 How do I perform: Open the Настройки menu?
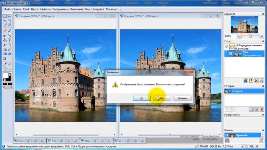[98, 9]
